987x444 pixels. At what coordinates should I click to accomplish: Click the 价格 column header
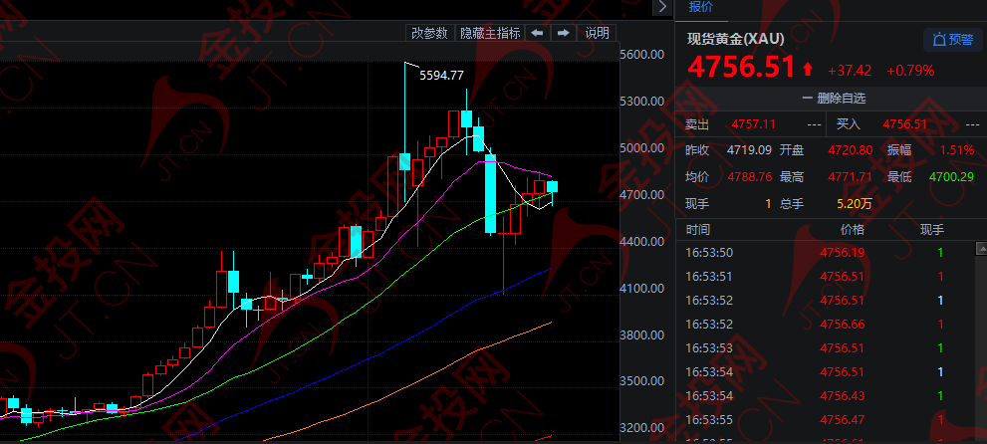click(853, 230)
